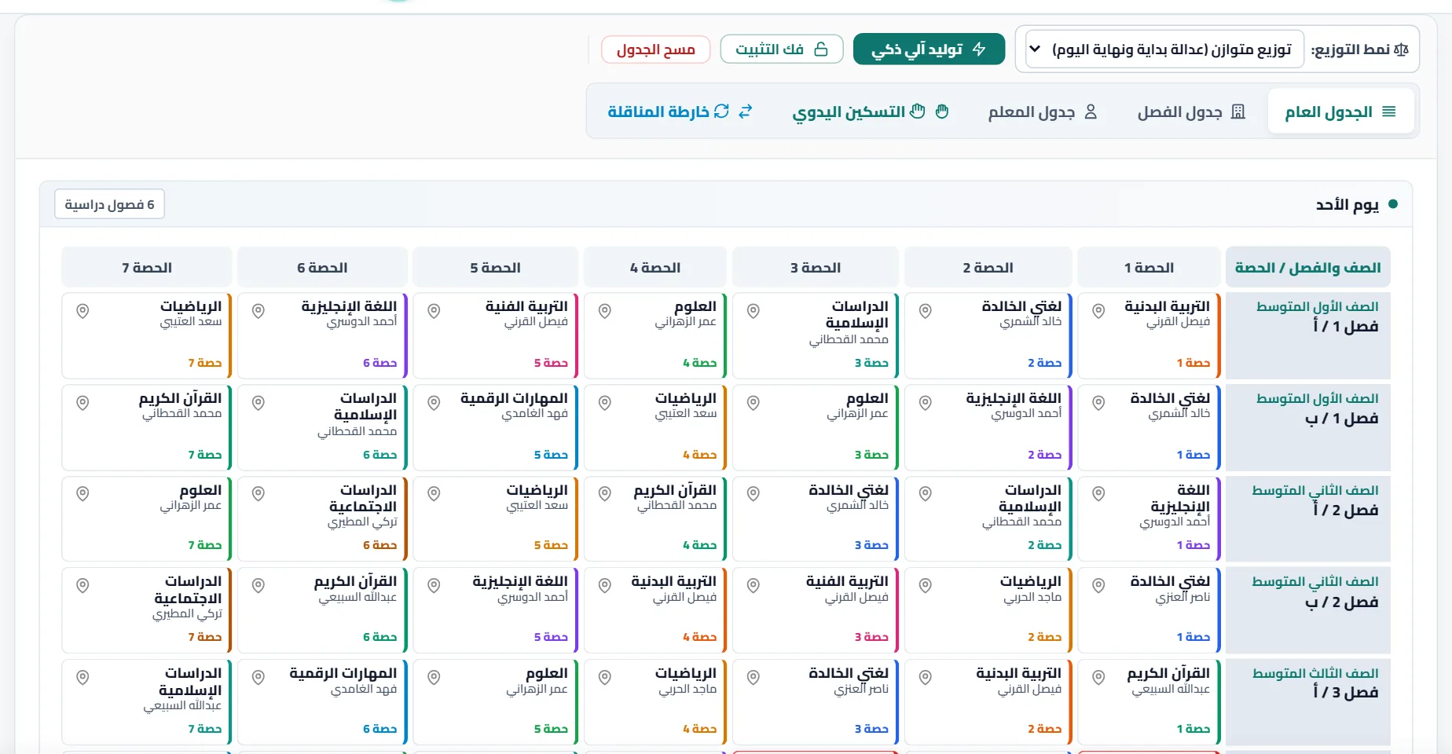Click location pin on لغتي الخالدة period 2 class 1/أ

coord(926,311)
